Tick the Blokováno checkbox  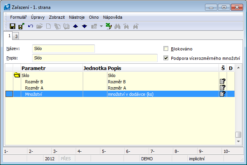166,48
